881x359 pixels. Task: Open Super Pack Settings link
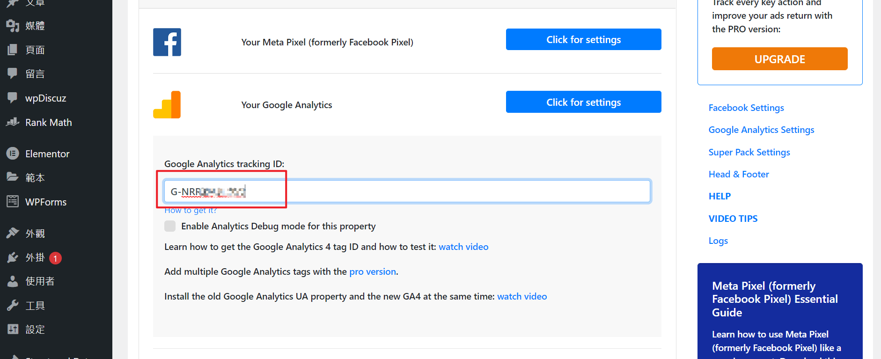(749, 152)
